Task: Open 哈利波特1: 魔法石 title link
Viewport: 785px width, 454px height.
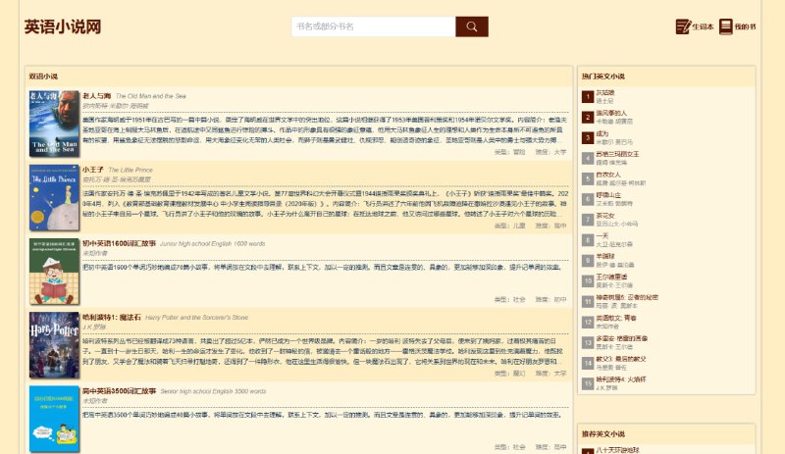Action: 111,317
